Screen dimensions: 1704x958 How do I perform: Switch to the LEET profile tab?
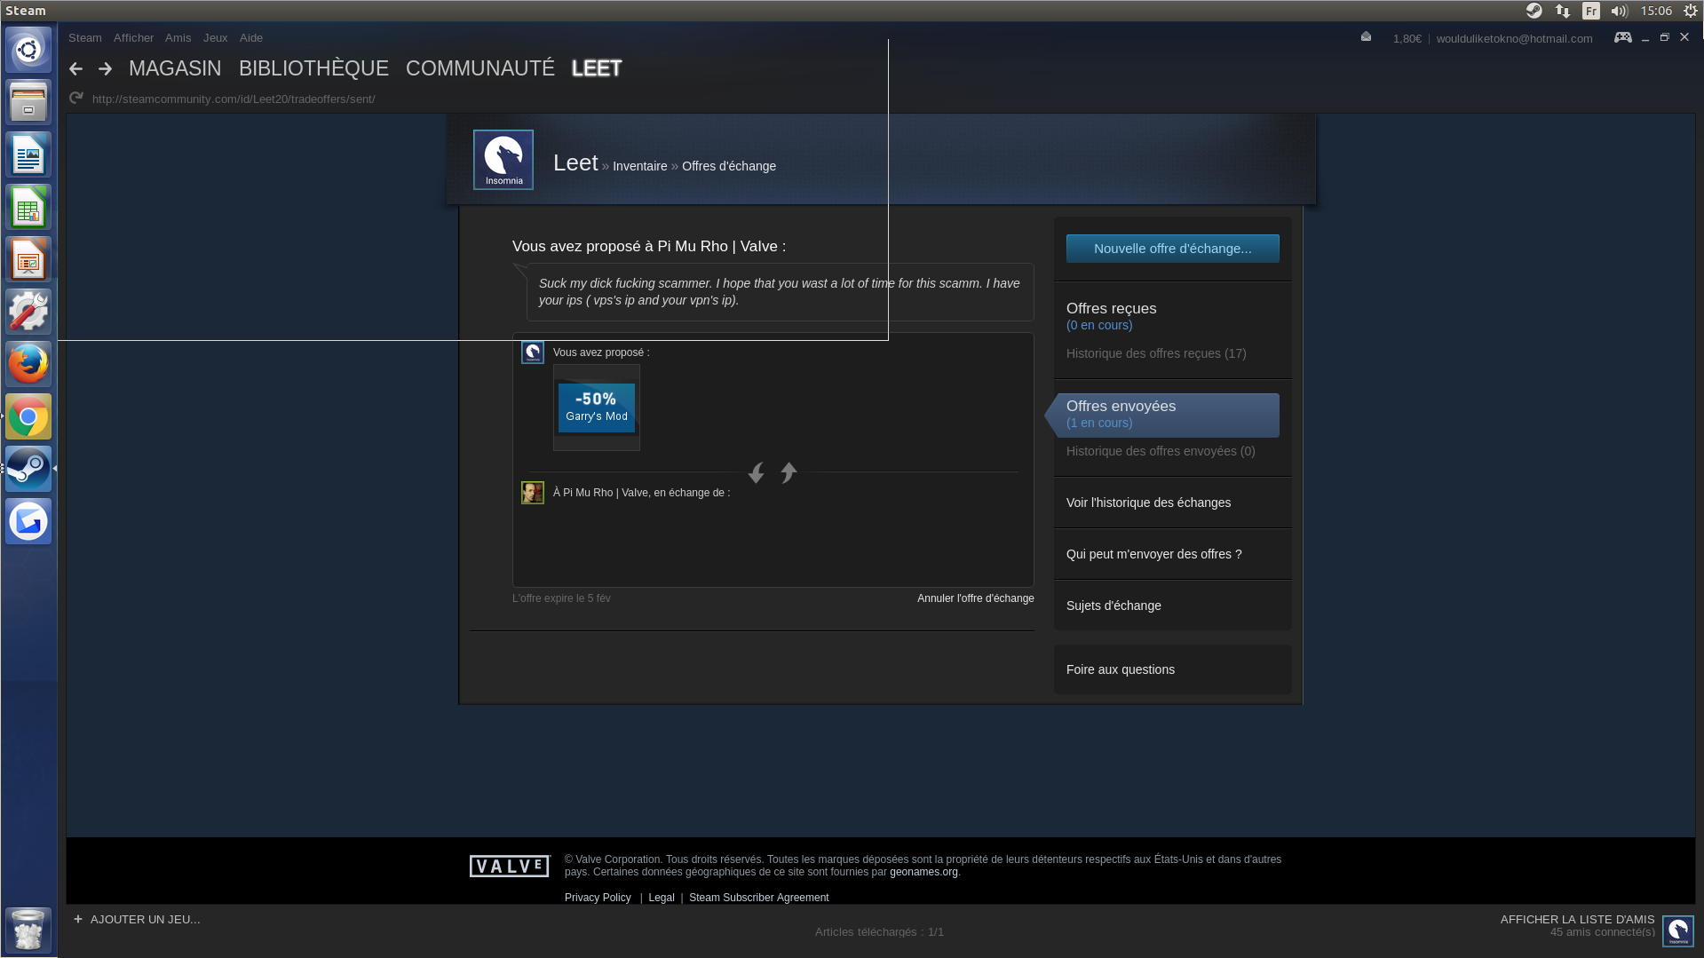tap(597, 68)
